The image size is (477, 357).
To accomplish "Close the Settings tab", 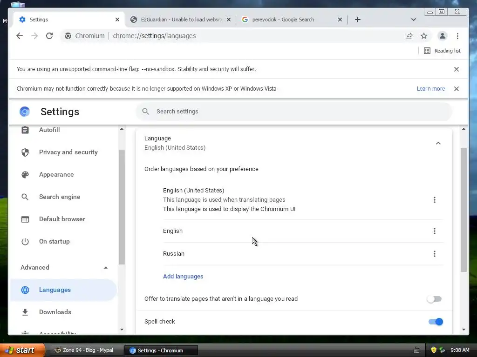I will (117, 20).
